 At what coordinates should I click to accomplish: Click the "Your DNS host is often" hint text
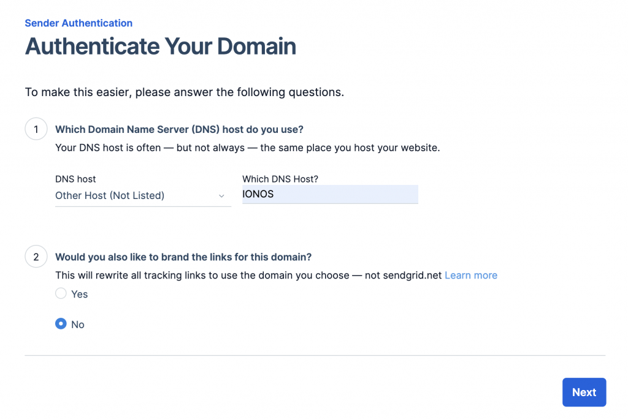point(247,148)
